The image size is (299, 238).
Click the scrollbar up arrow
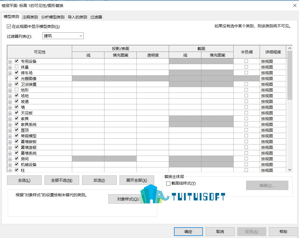(290, 48)
